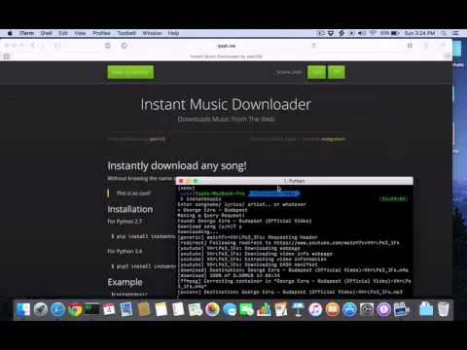This screenshot has height=350, width=467.
Task: Open the Preview app in the dock
Action: (126, 309)
